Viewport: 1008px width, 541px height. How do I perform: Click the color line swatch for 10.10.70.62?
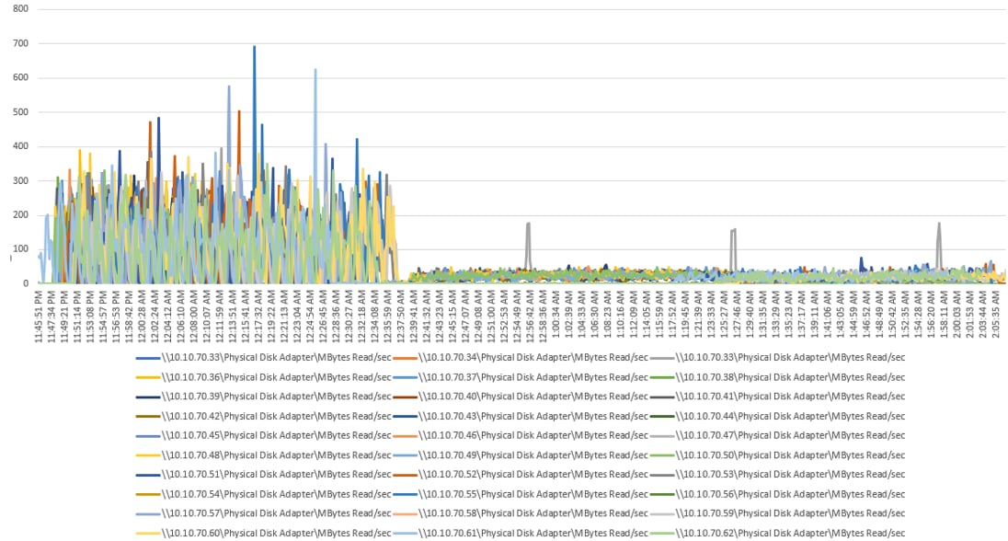pyautogui.click(x=662, y=534)
